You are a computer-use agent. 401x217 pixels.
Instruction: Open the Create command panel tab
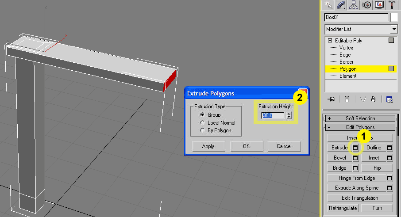329,5
